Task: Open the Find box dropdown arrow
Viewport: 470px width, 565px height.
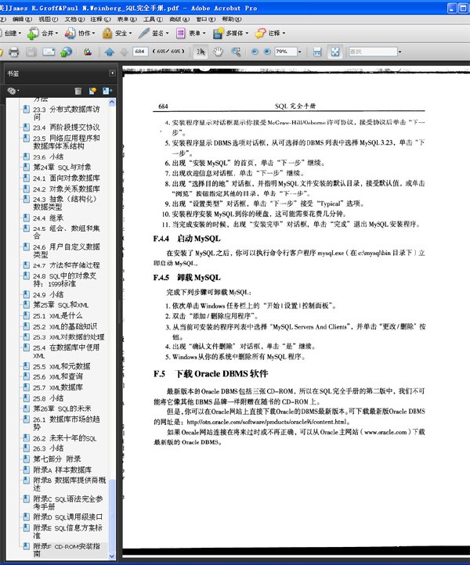Action: tap(399, 52)
